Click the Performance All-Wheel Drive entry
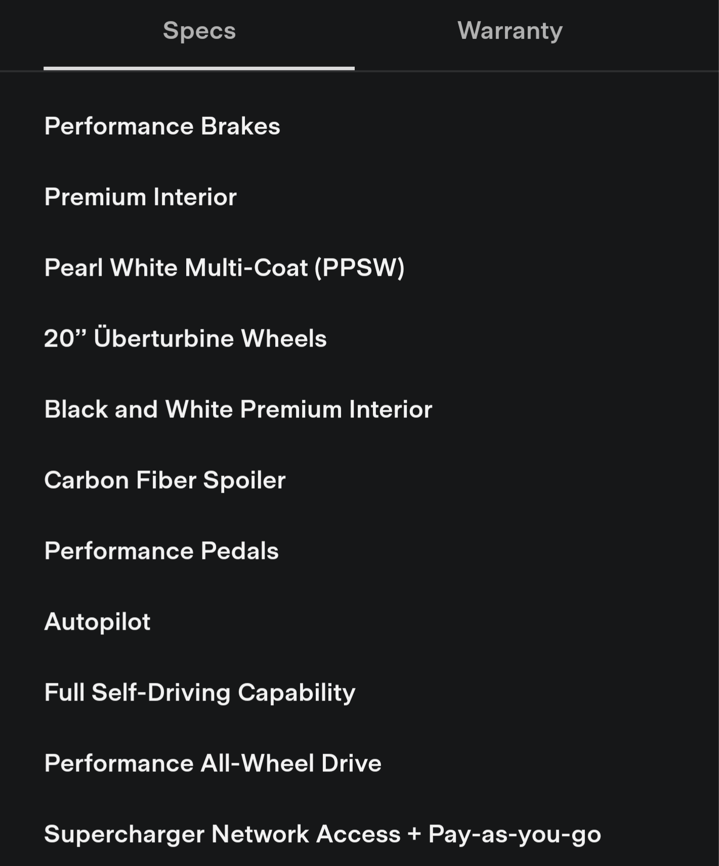This screenshot has width=719, height=866. click(x=213, y=763)
